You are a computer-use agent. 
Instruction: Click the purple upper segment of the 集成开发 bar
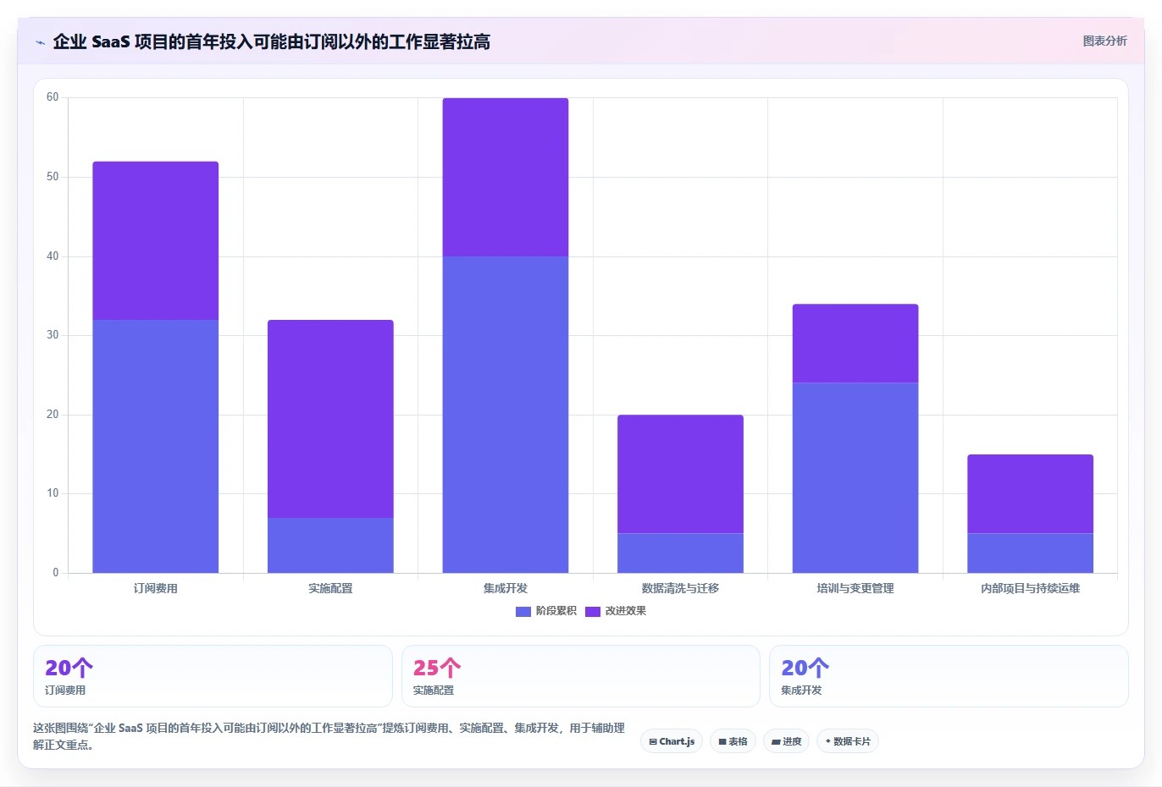click(x=506, y=177)
